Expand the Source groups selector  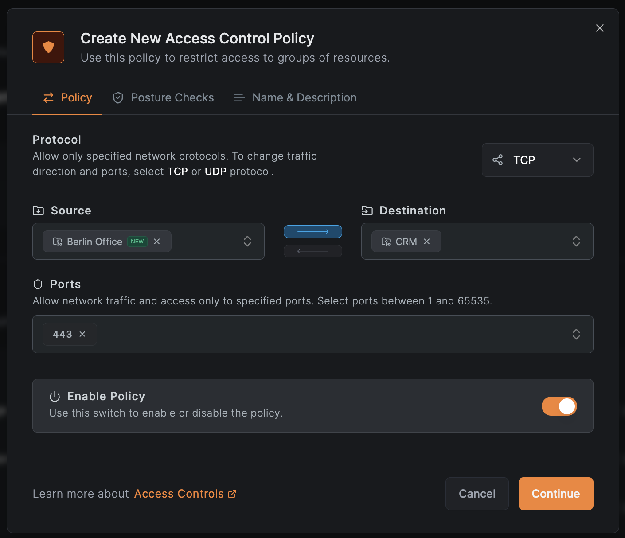247,241
